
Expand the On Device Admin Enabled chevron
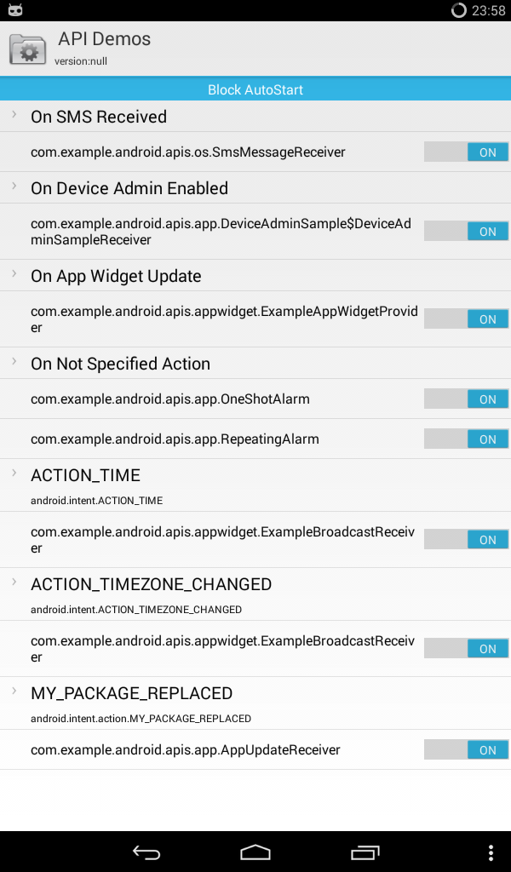pyautogui.click(x=14, y=186)
